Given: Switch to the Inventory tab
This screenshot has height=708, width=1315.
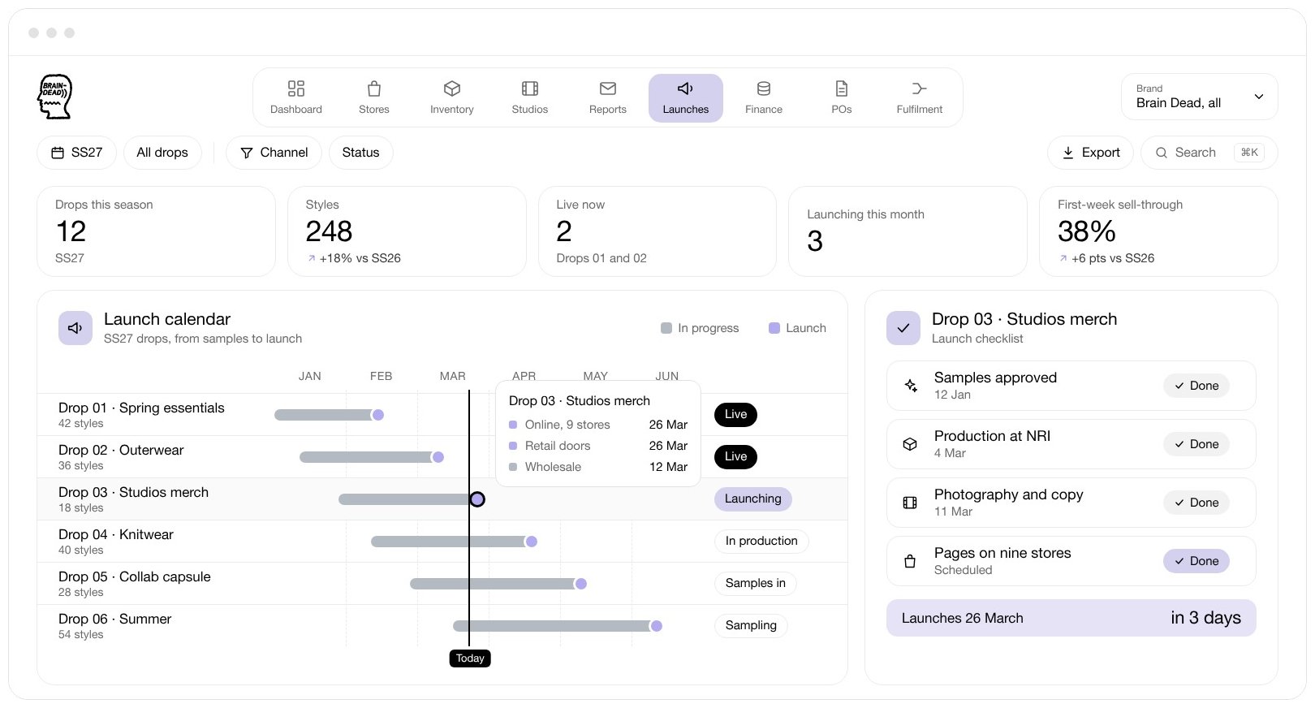Looking at the screenshot, I should [x=452, y=97].
